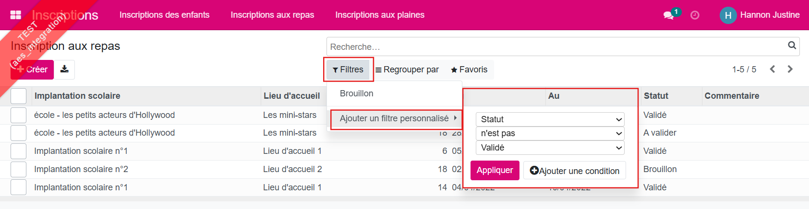Select the Brouillon filter option
This screenshot has height=209, width=809.
tap(357, 93)
